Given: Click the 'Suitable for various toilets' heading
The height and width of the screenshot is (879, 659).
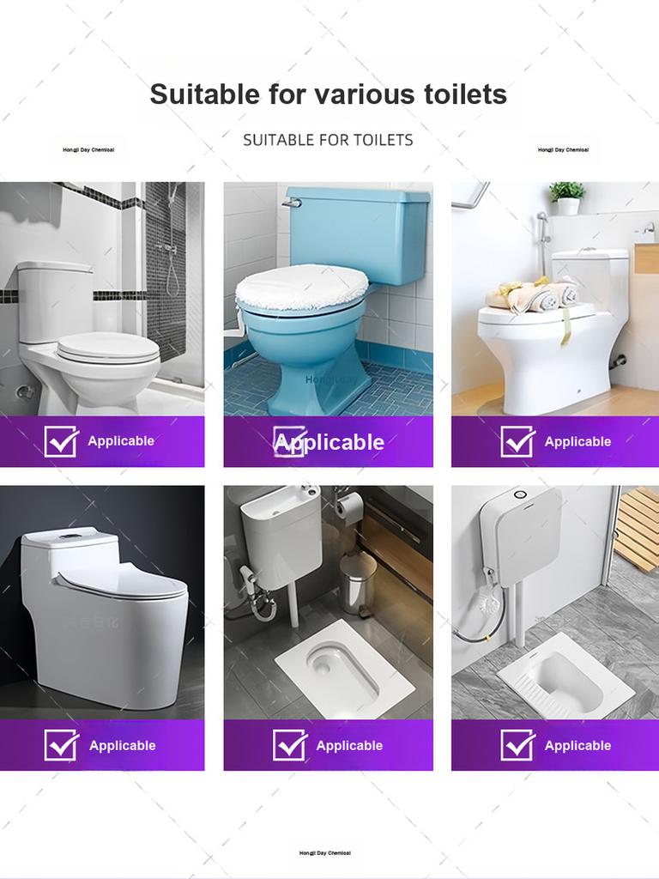Looking at the screenshot, I should tap(329, 94).
